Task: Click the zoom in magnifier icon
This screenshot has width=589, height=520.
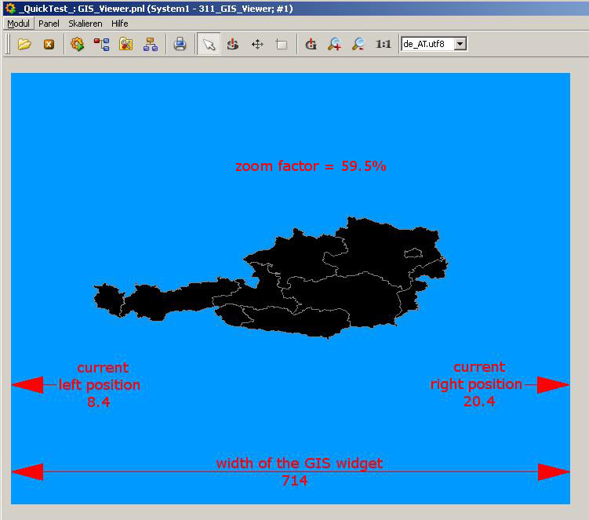Action: pyautogui.click(x=335, y=45)
